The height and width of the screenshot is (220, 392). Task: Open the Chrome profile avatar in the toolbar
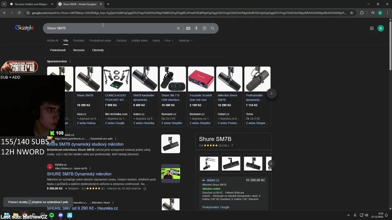380,13
